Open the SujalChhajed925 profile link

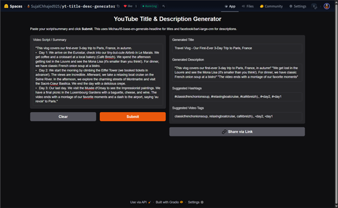coord(45,6)
